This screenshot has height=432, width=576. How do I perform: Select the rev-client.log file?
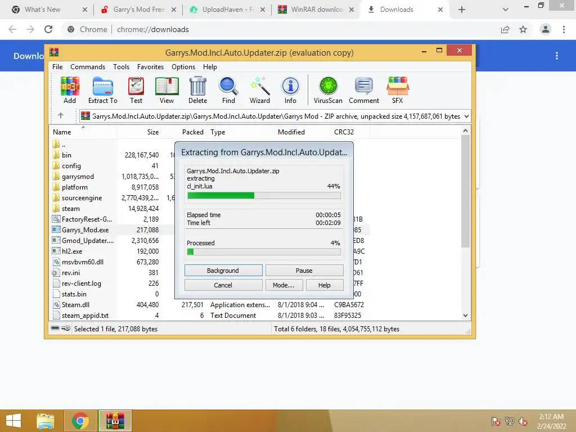pyautogui.click(x=81, y=283)
